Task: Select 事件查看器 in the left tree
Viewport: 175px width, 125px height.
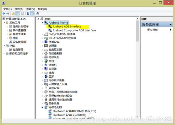Action: [19, 30]
